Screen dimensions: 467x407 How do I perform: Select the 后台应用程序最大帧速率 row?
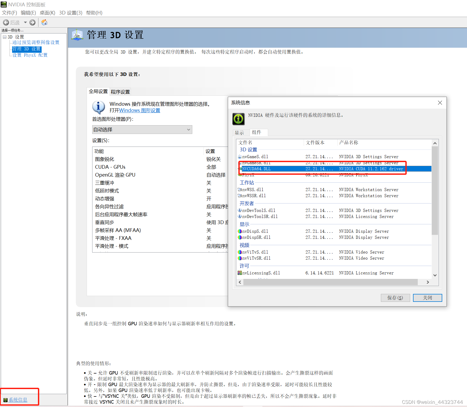click(160, 215)
